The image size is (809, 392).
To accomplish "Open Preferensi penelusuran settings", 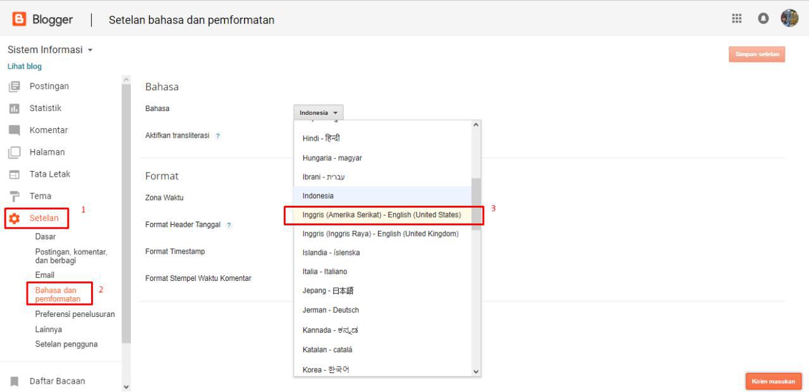I will 75,314.
